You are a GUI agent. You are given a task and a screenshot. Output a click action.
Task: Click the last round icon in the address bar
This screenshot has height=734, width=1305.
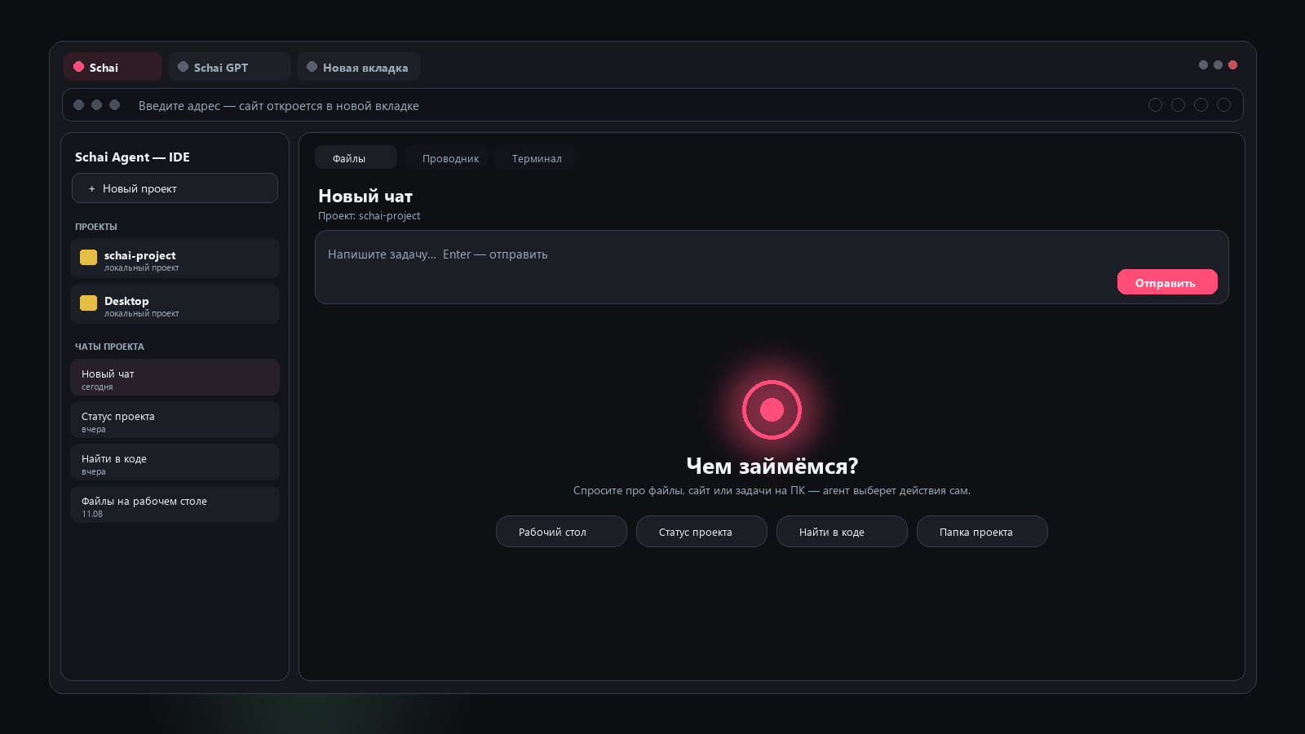(1223, 104)
